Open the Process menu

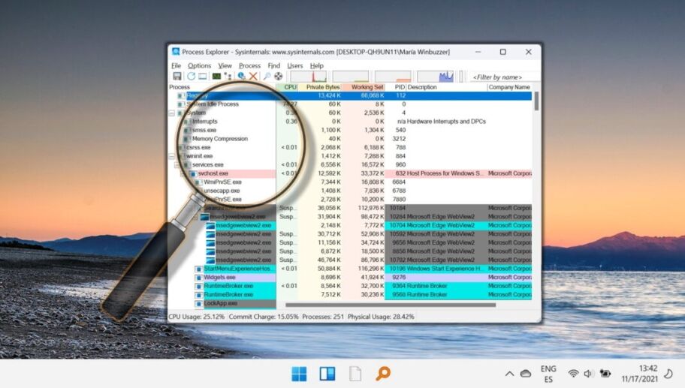point(249,65)
